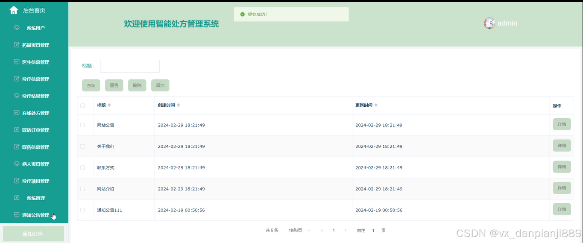Click the admin avatar image
The width and height of the screenshot is (583, 243).
click(x=489, y=23)
